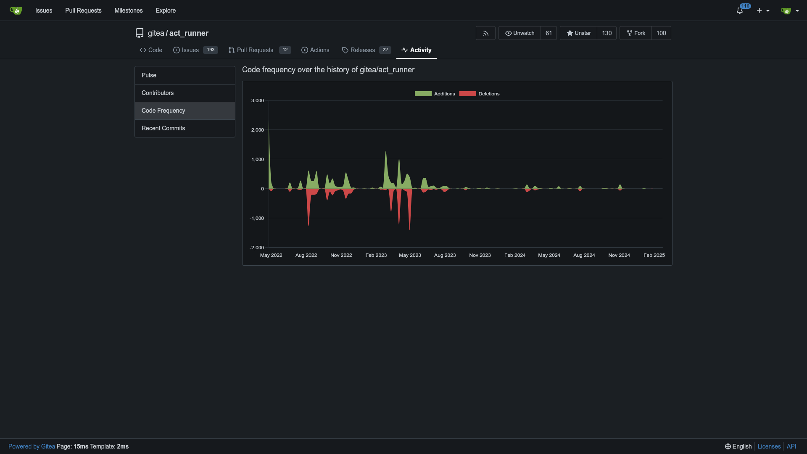
Task: Click the Gitea logo home icon
Action: [16, 11]
